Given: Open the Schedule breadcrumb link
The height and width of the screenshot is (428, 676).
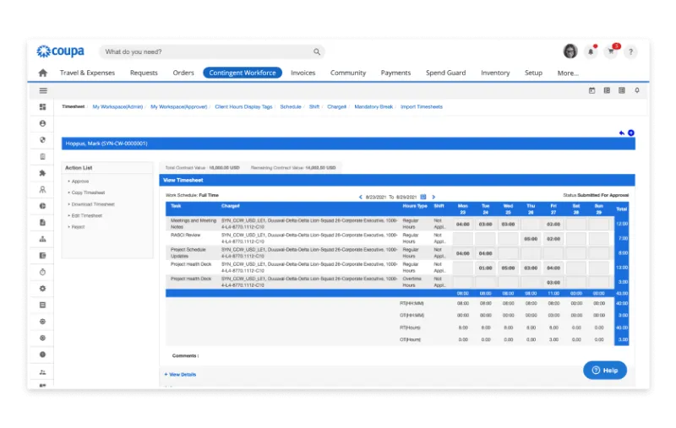Looking at the screenshot, I should point(291,106).
